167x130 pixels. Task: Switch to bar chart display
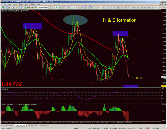pyautogui.click(x=53, y=7)
